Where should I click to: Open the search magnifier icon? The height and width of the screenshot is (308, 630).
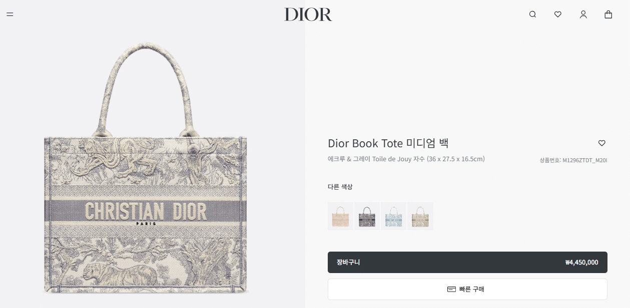point(532,14)
